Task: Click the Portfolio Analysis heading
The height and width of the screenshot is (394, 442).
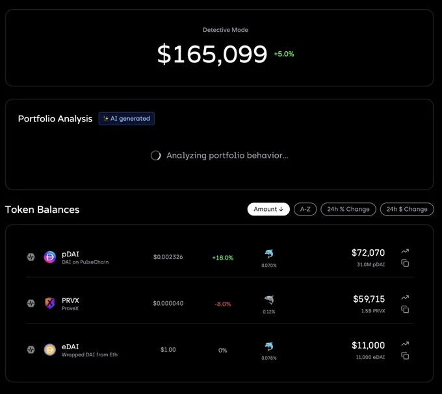Action: point(55,119)
